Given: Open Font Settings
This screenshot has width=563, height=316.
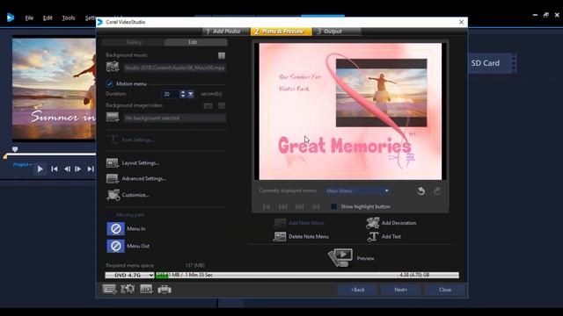Looking at the screenshot, I should pyautogui.click(x=131, y=140).
